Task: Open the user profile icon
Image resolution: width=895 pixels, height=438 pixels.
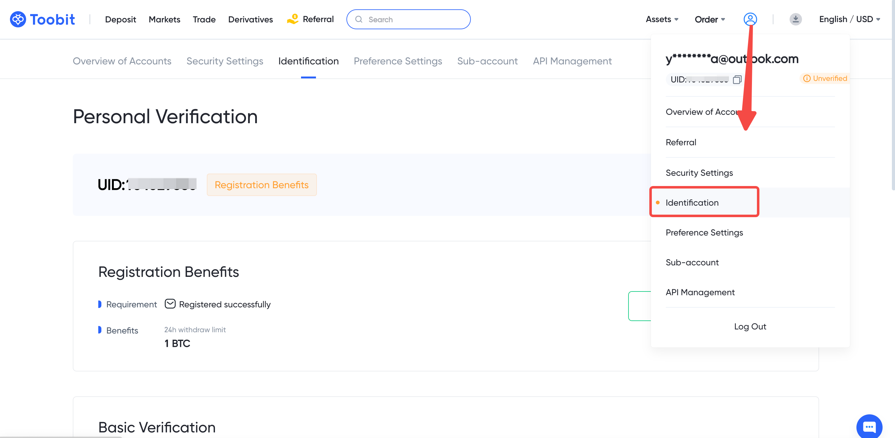Action: coord(750,19)
